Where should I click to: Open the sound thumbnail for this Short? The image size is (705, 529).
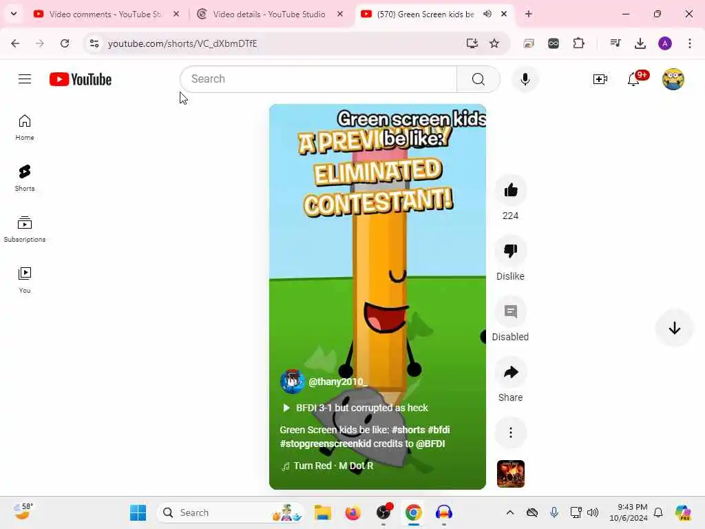510,474
